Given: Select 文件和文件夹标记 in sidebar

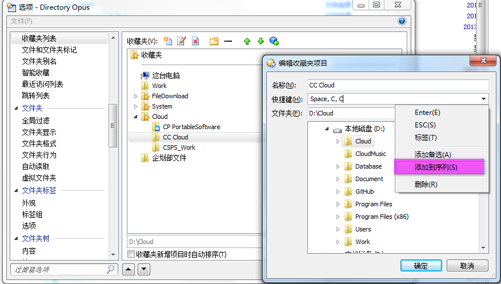Looking at the screenshot, I should (x=49, y=50).
